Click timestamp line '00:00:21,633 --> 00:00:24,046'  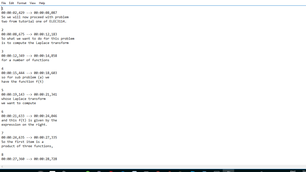pyautogui.click(x=29, y=116)
